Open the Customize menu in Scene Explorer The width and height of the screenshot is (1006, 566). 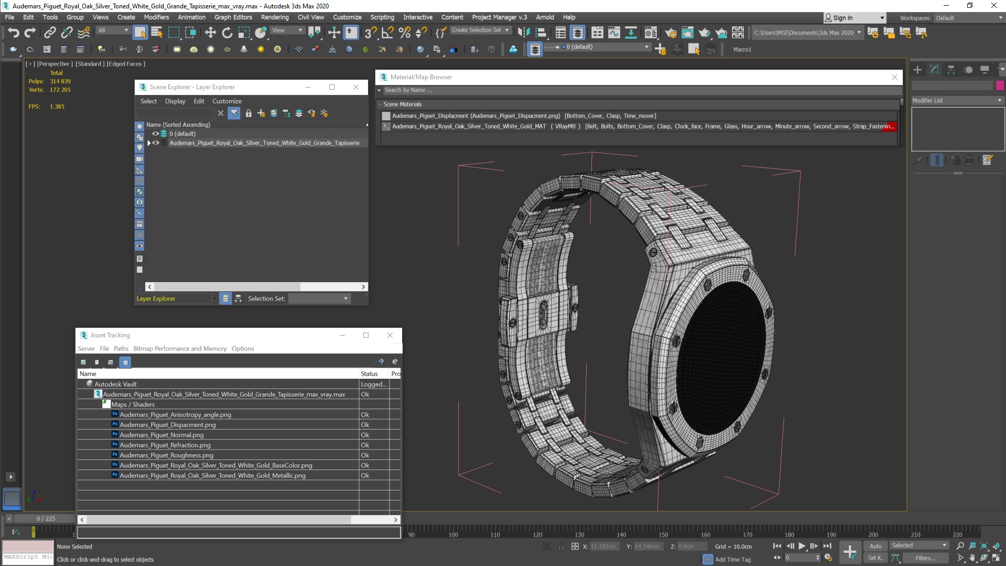tap(227, 101)
